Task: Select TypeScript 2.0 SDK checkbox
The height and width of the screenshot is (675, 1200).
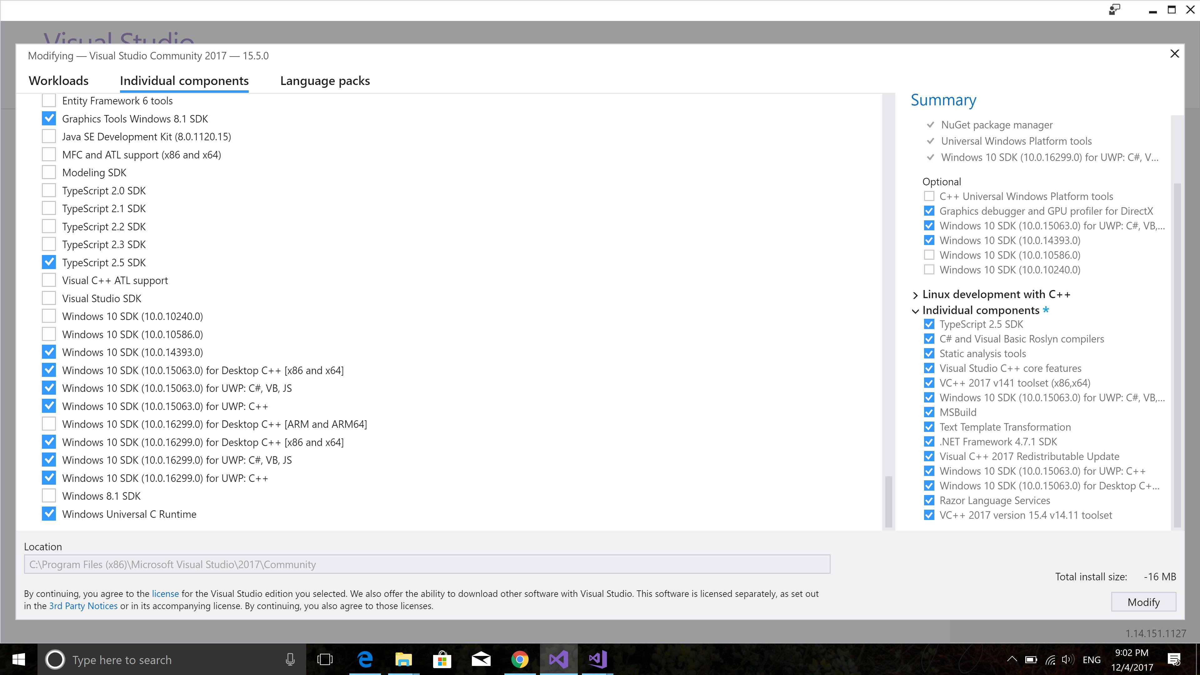Action: (x=49, y=190)
